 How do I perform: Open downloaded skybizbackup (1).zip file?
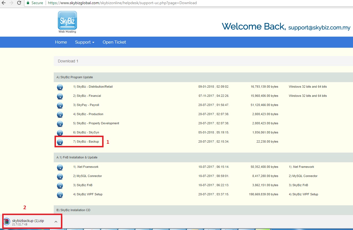click(28, 221)
